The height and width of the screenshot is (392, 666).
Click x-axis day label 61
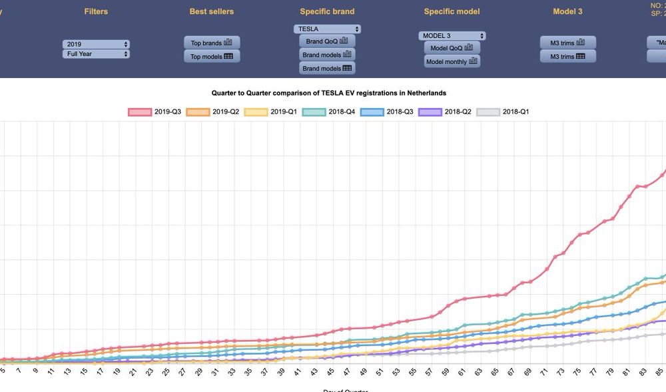(462, 372)
